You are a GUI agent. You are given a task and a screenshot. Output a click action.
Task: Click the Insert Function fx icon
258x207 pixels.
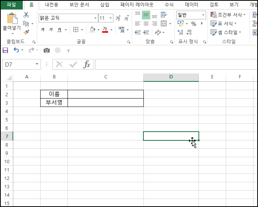click(x=87, y=64)
